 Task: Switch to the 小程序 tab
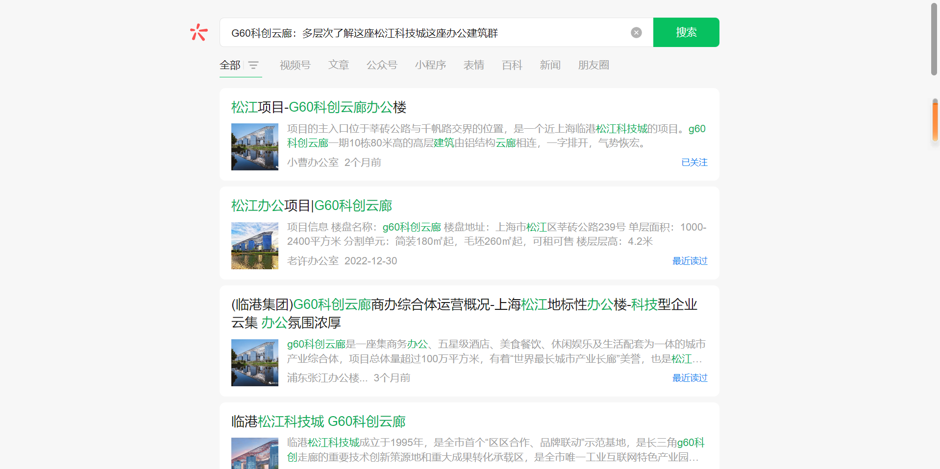click(x=430, y=65)
